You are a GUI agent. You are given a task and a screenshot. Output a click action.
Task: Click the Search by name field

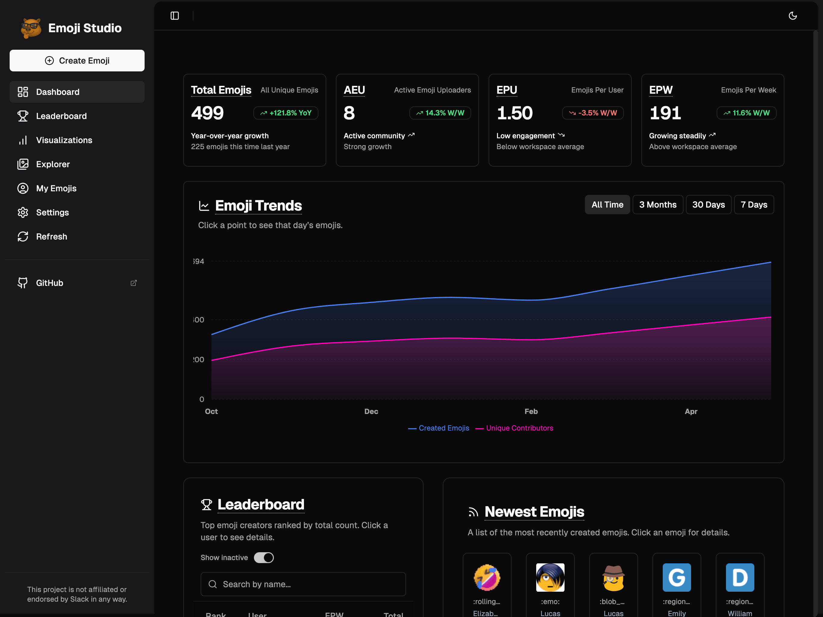click(x=303, y=584)
